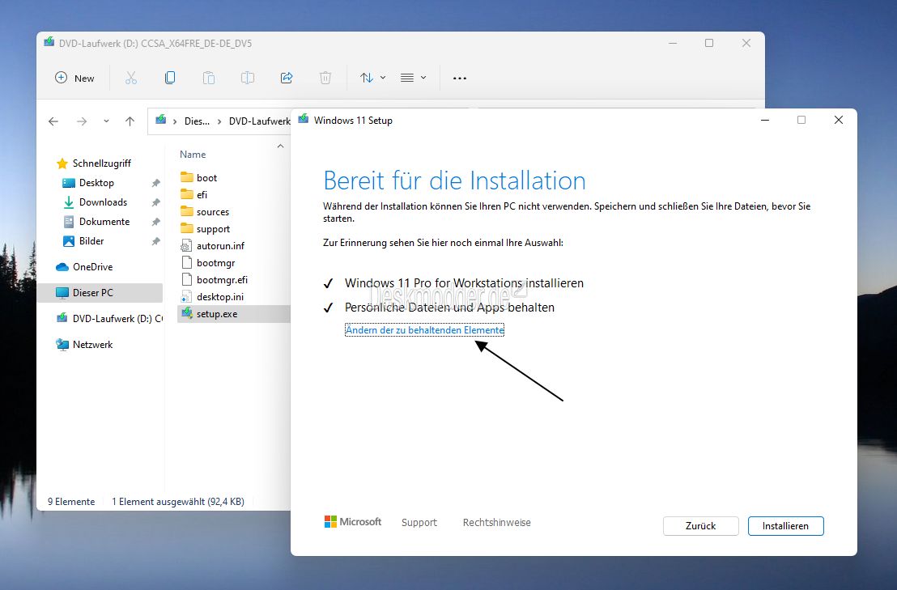Select OneDrive in navigation pane

pos(92,267)
